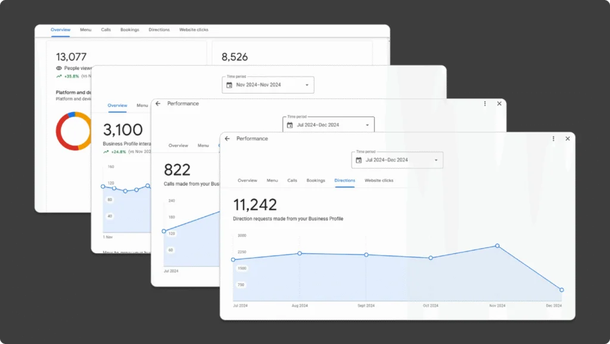
Task: Select the Bookings tab in the front window
Action: click(x=316, y=181)
